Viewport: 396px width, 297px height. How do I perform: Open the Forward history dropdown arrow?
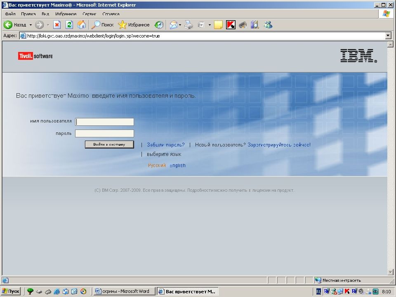pyautogui.click(x=48, y=25)
